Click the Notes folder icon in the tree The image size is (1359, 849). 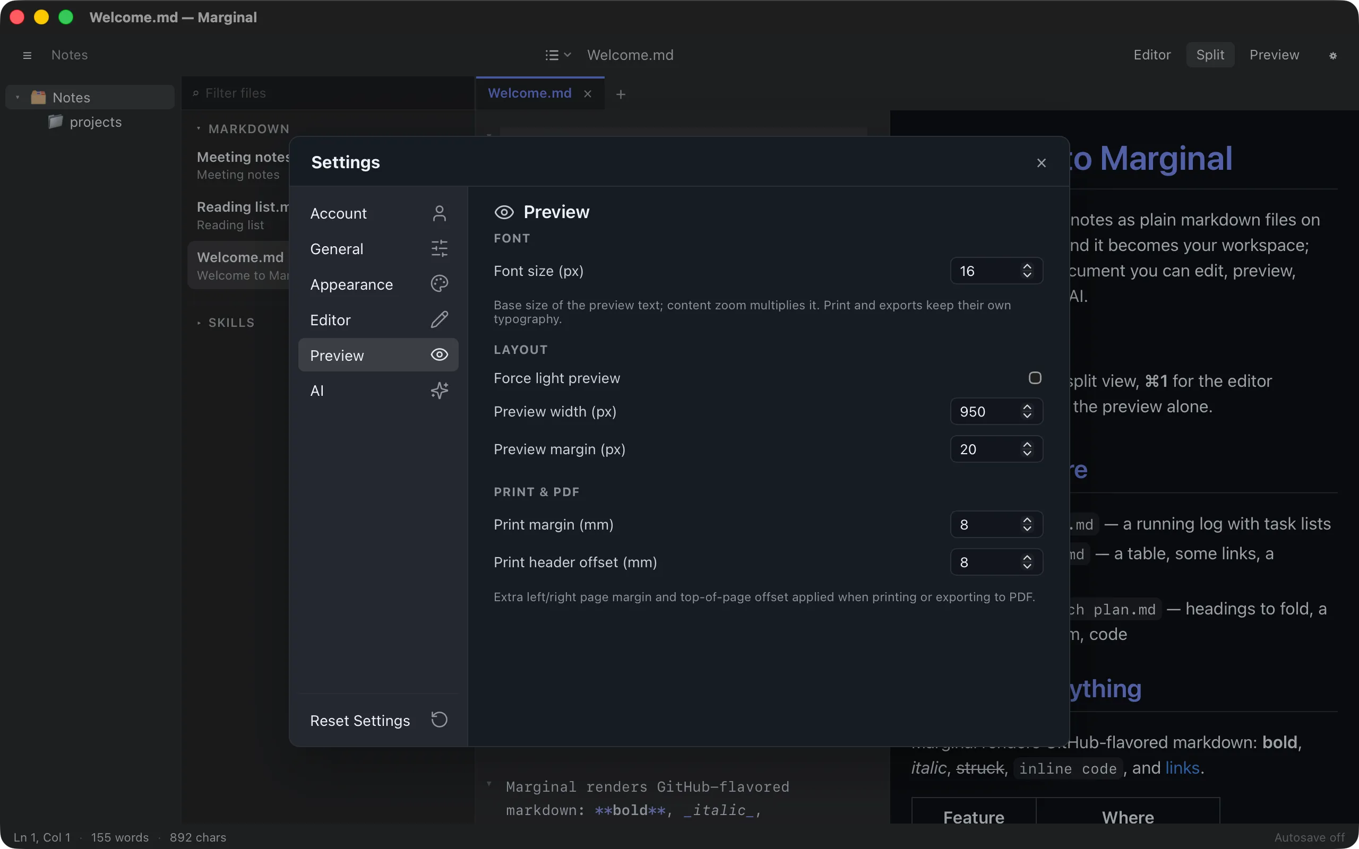(38, 97)
